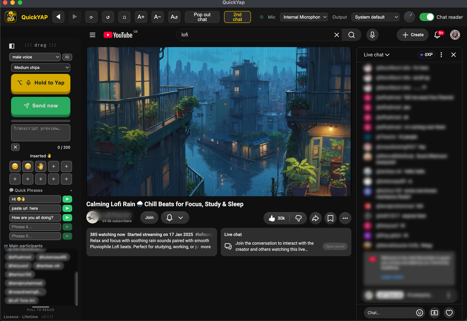Toggle the voice mute speaker icon
This screenshot has width=467, height=321.
click(x=67, y=57)
